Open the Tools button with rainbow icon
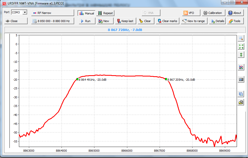The height and width of the screenshot is (158, 248). coord(234,21)
